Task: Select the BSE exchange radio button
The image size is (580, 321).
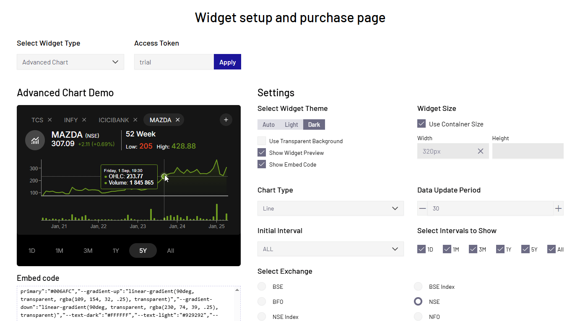Action: pos(262,287)
